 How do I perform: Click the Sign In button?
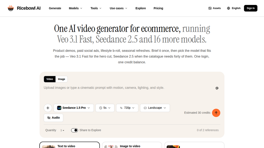251,8
